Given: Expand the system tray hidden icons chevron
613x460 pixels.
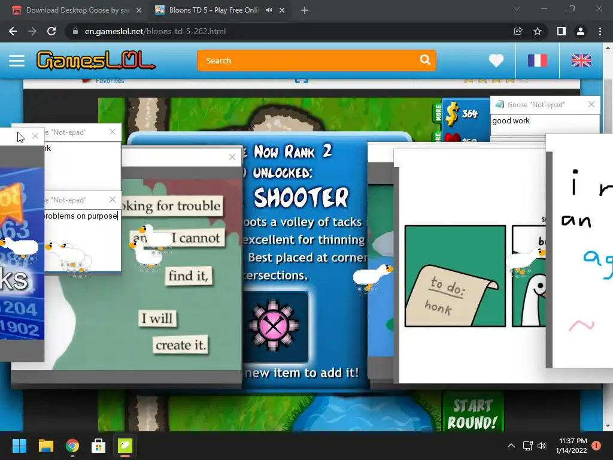Looking at the screenshot, I should pos(511,446).
